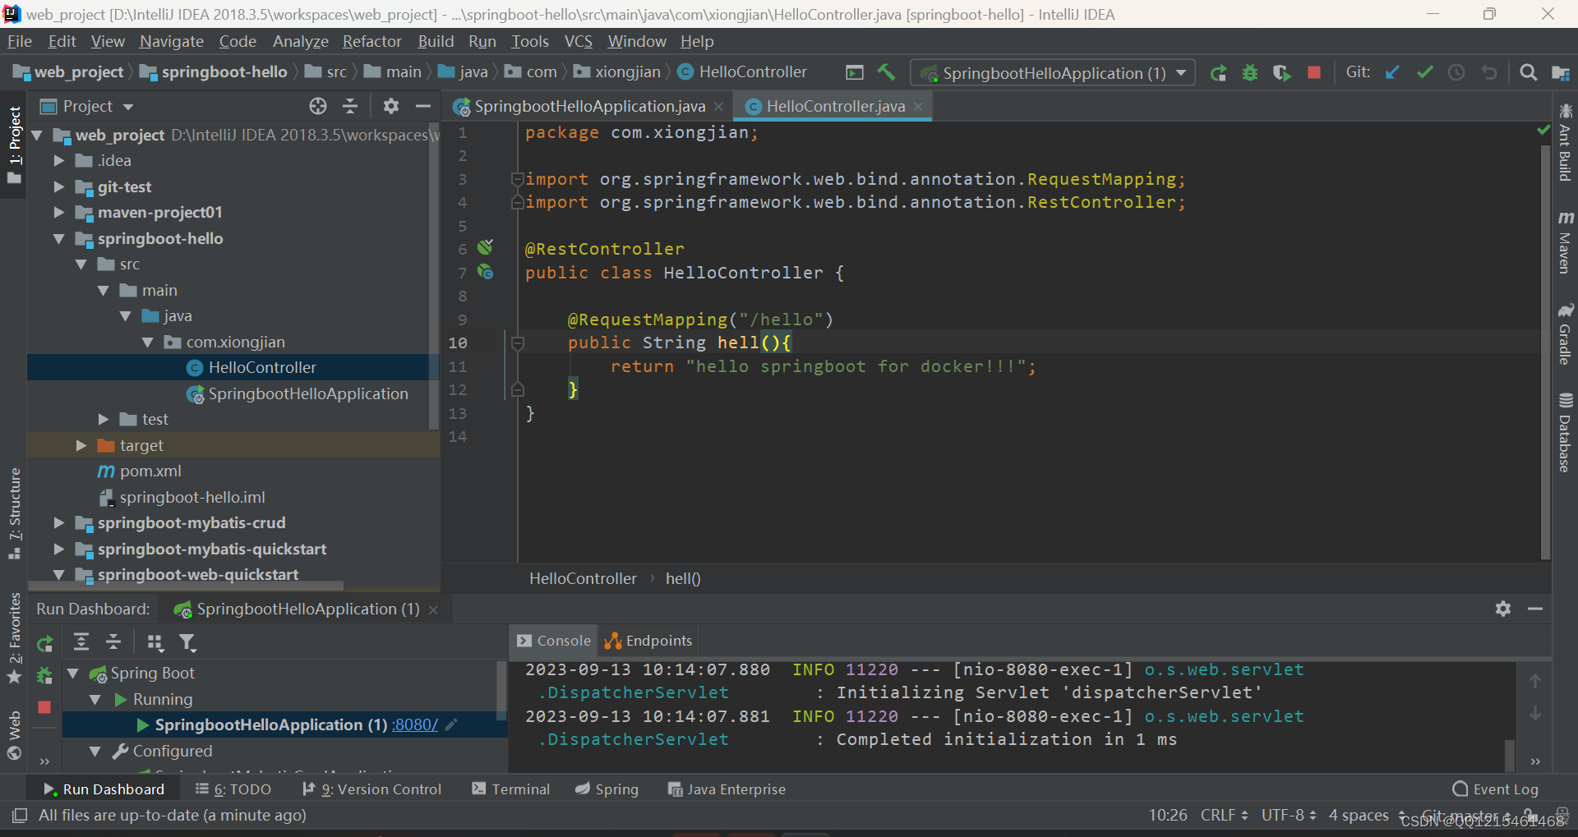The width and height of the screenshot is (1578, 837).
Task: Open the Refactor menu
Action: tap(372, 41)
